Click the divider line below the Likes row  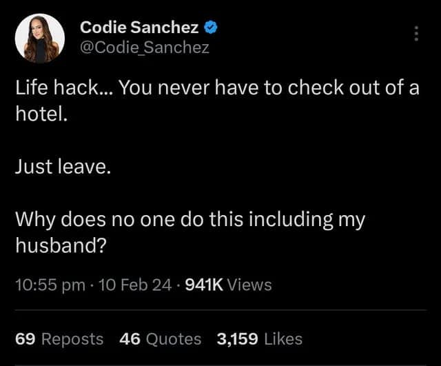pyautogui.click(x=220, y=363)
